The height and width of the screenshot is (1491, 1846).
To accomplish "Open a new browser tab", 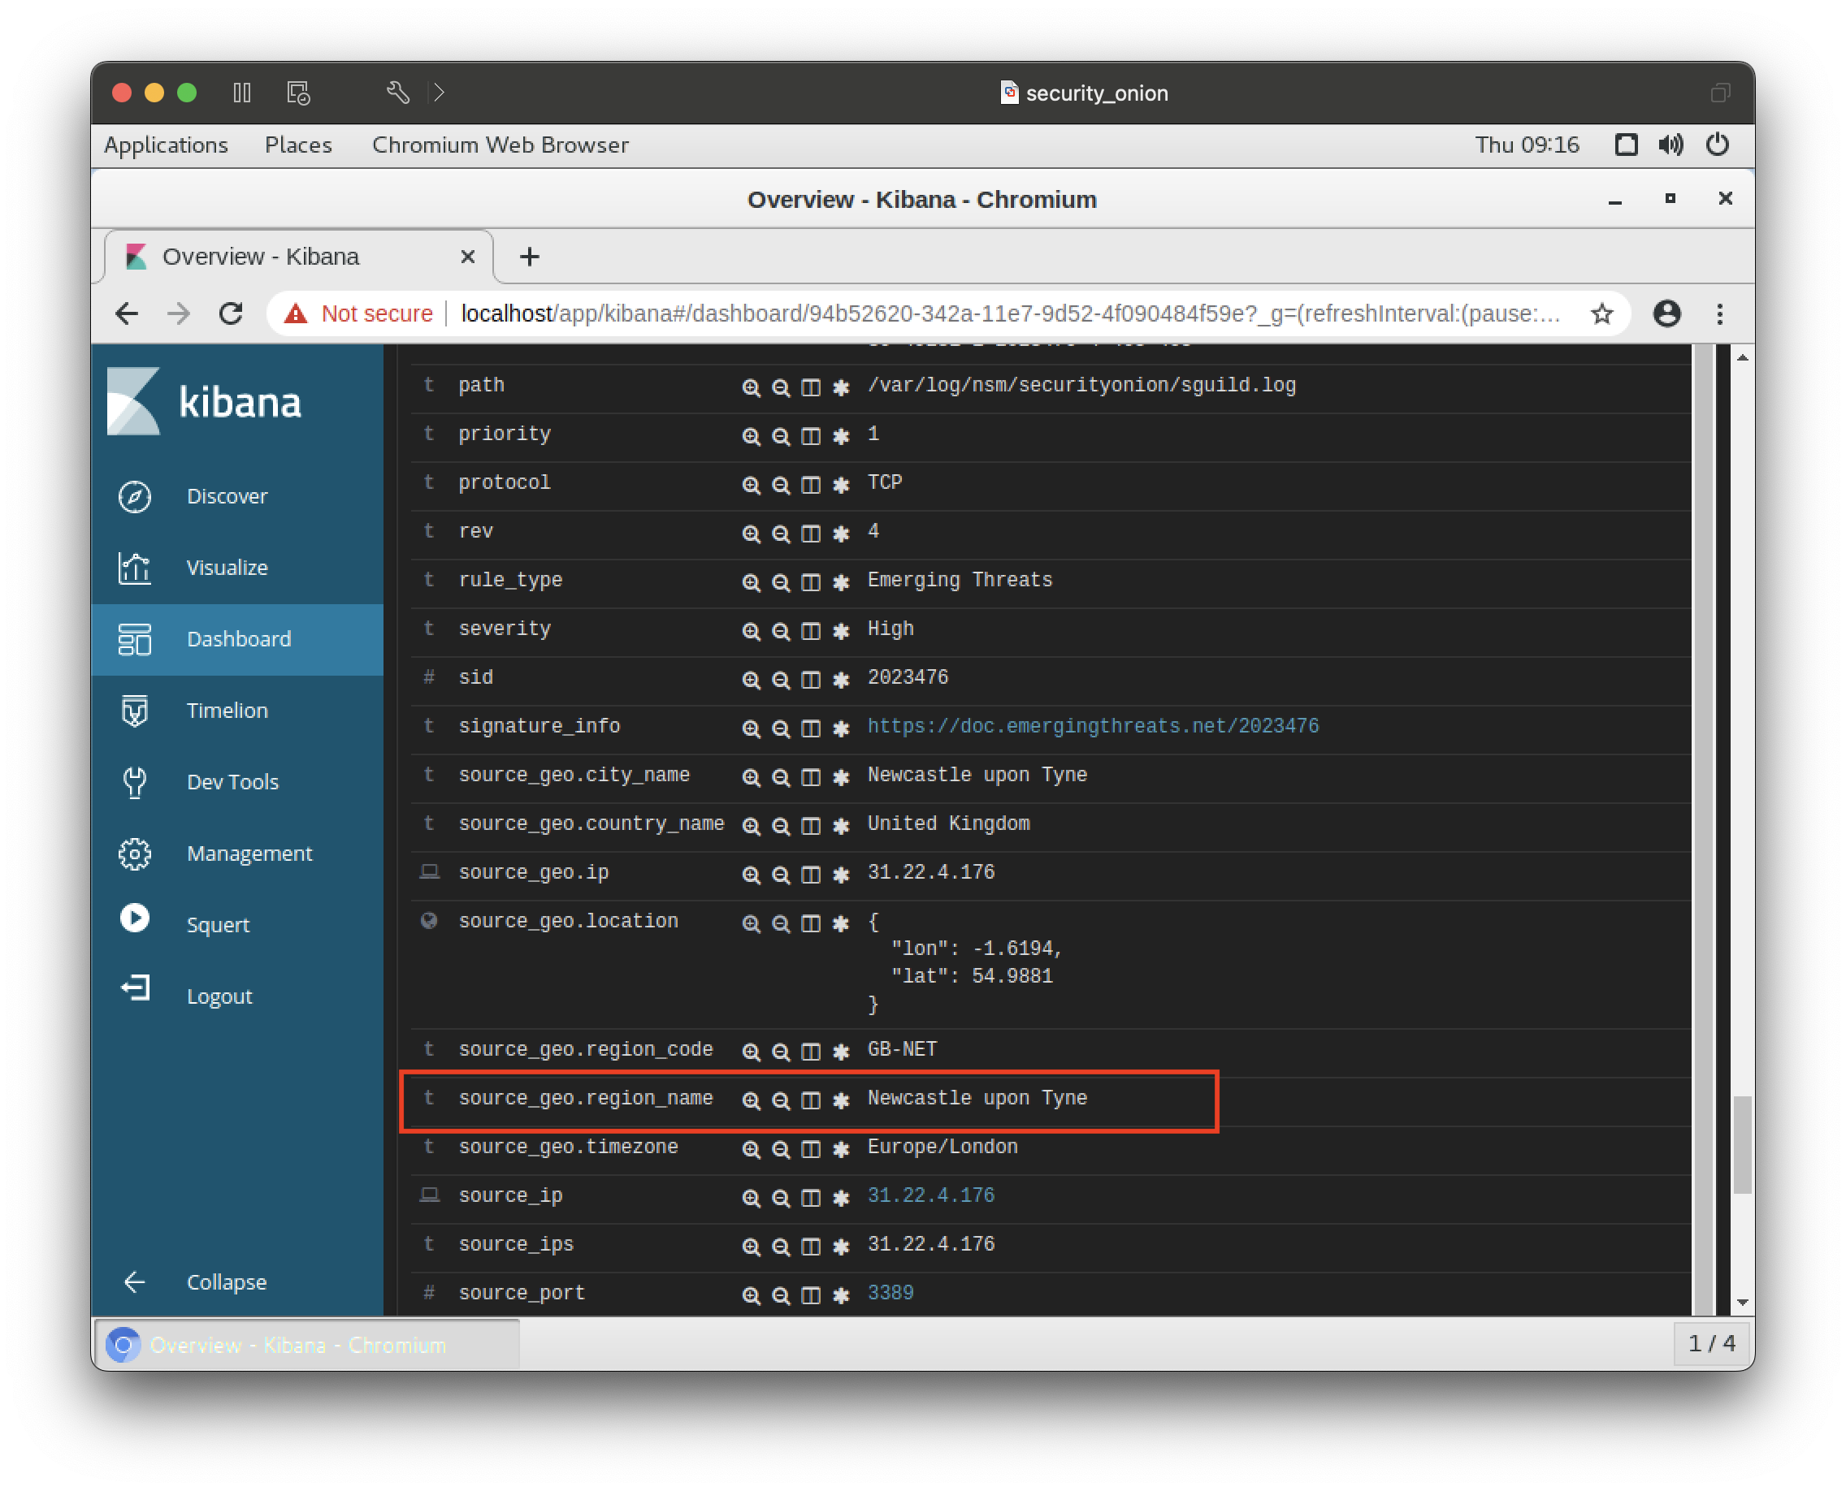I will [x=530, y=257].
